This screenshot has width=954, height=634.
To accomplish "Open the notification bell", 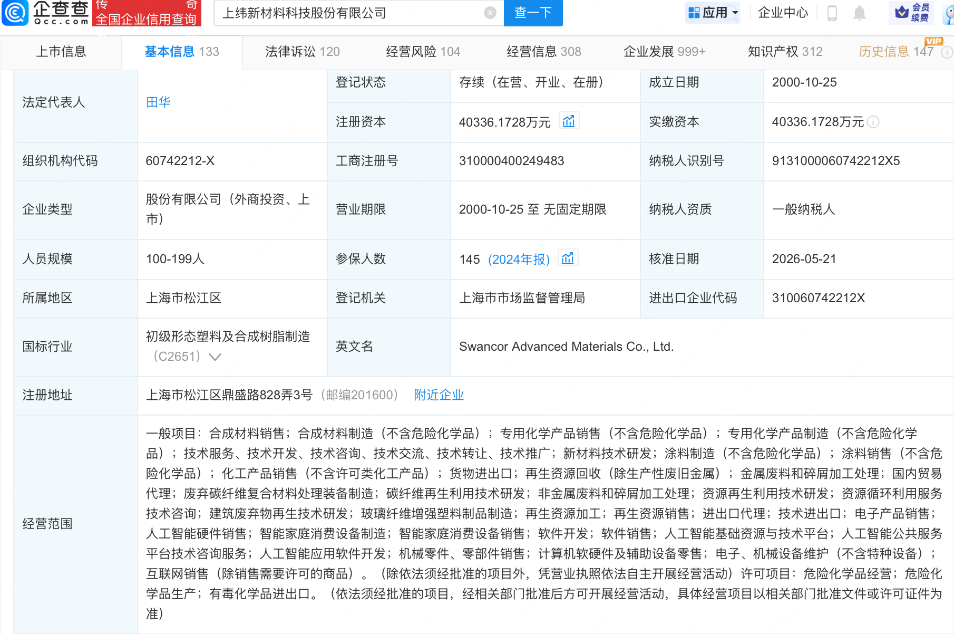I will pos(860,13).
